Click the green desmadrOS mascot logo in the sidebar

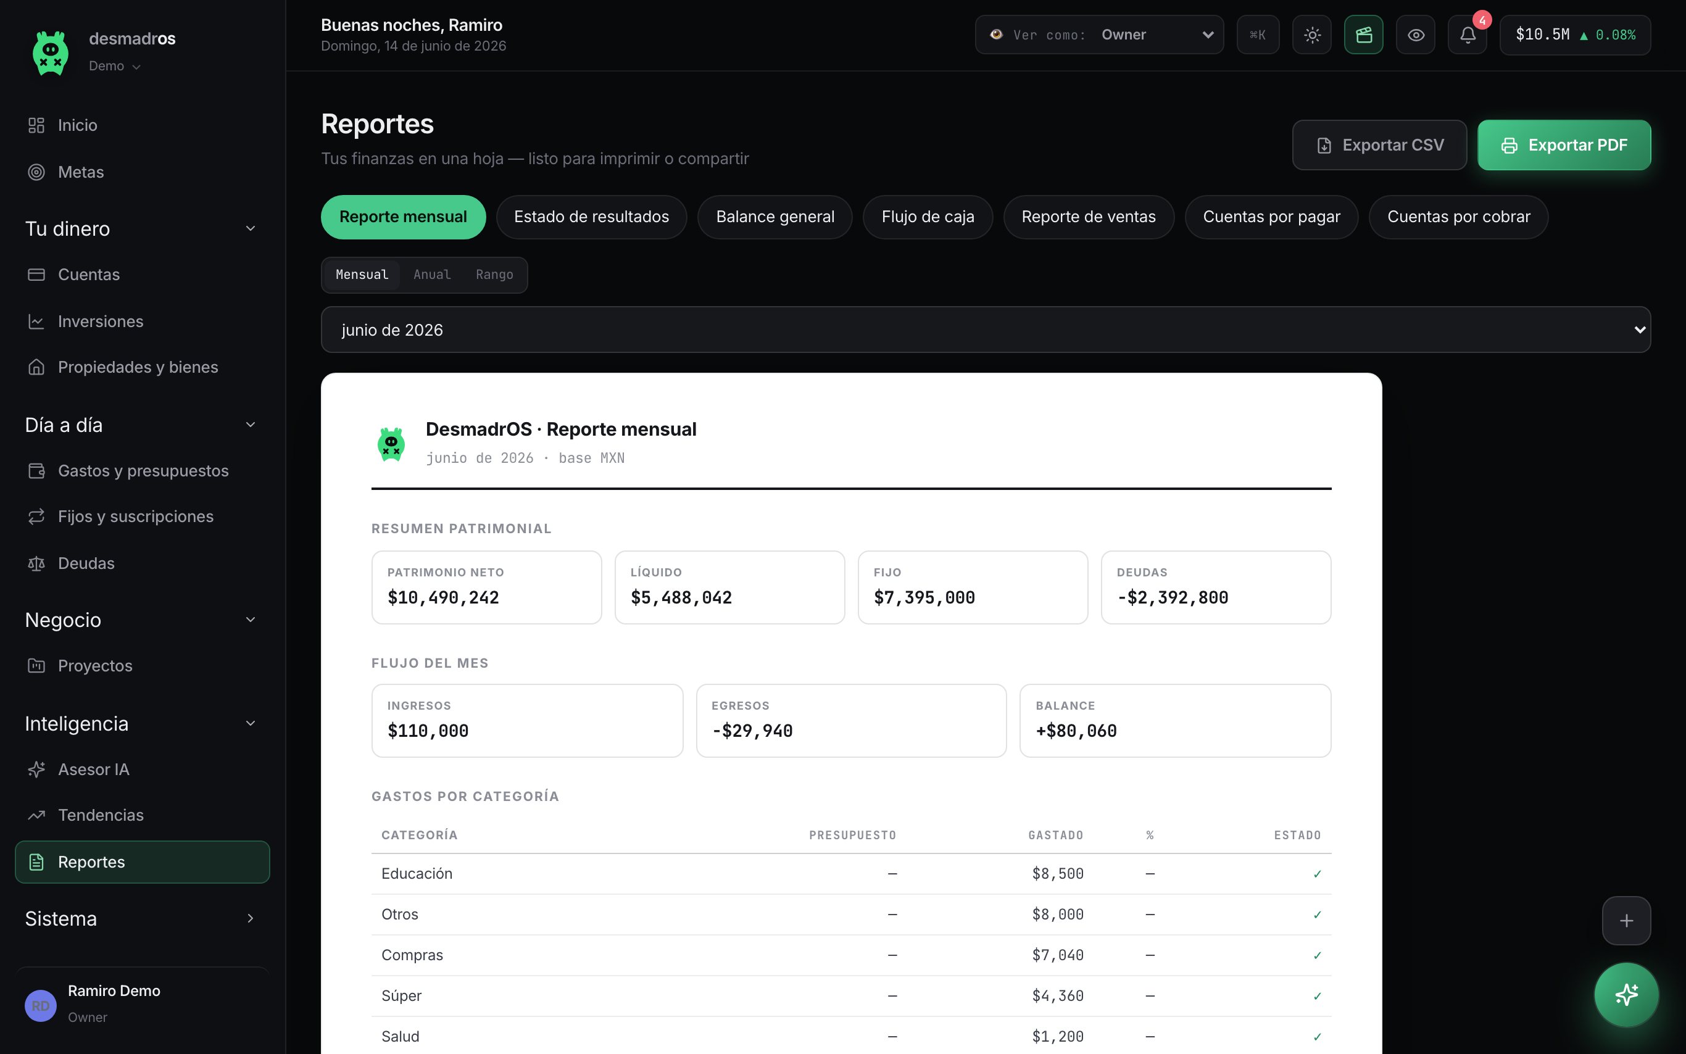[x=50, y=52]
